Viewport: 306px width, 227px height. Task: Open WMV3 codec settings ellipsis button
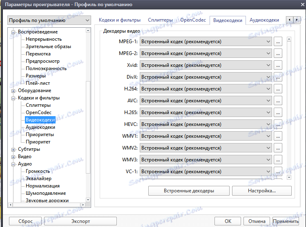point(278,160)
